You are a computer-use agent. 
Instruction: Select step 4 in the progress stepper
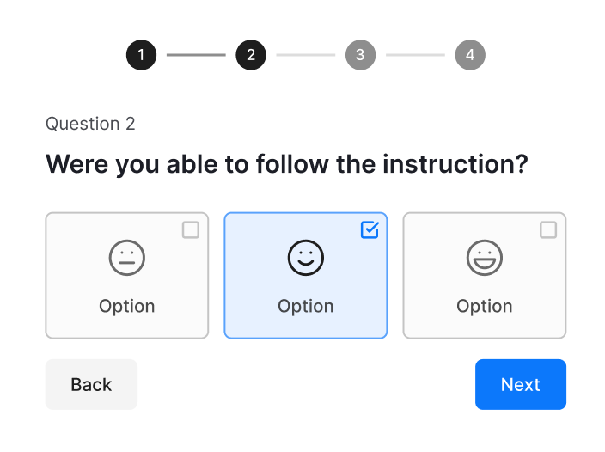tap(470, 56)
